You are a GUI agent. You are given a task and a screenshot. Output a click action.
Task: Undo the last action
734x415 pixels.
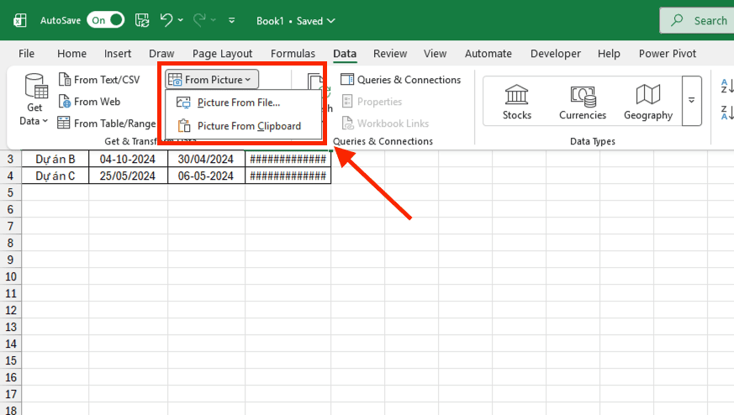166,20
